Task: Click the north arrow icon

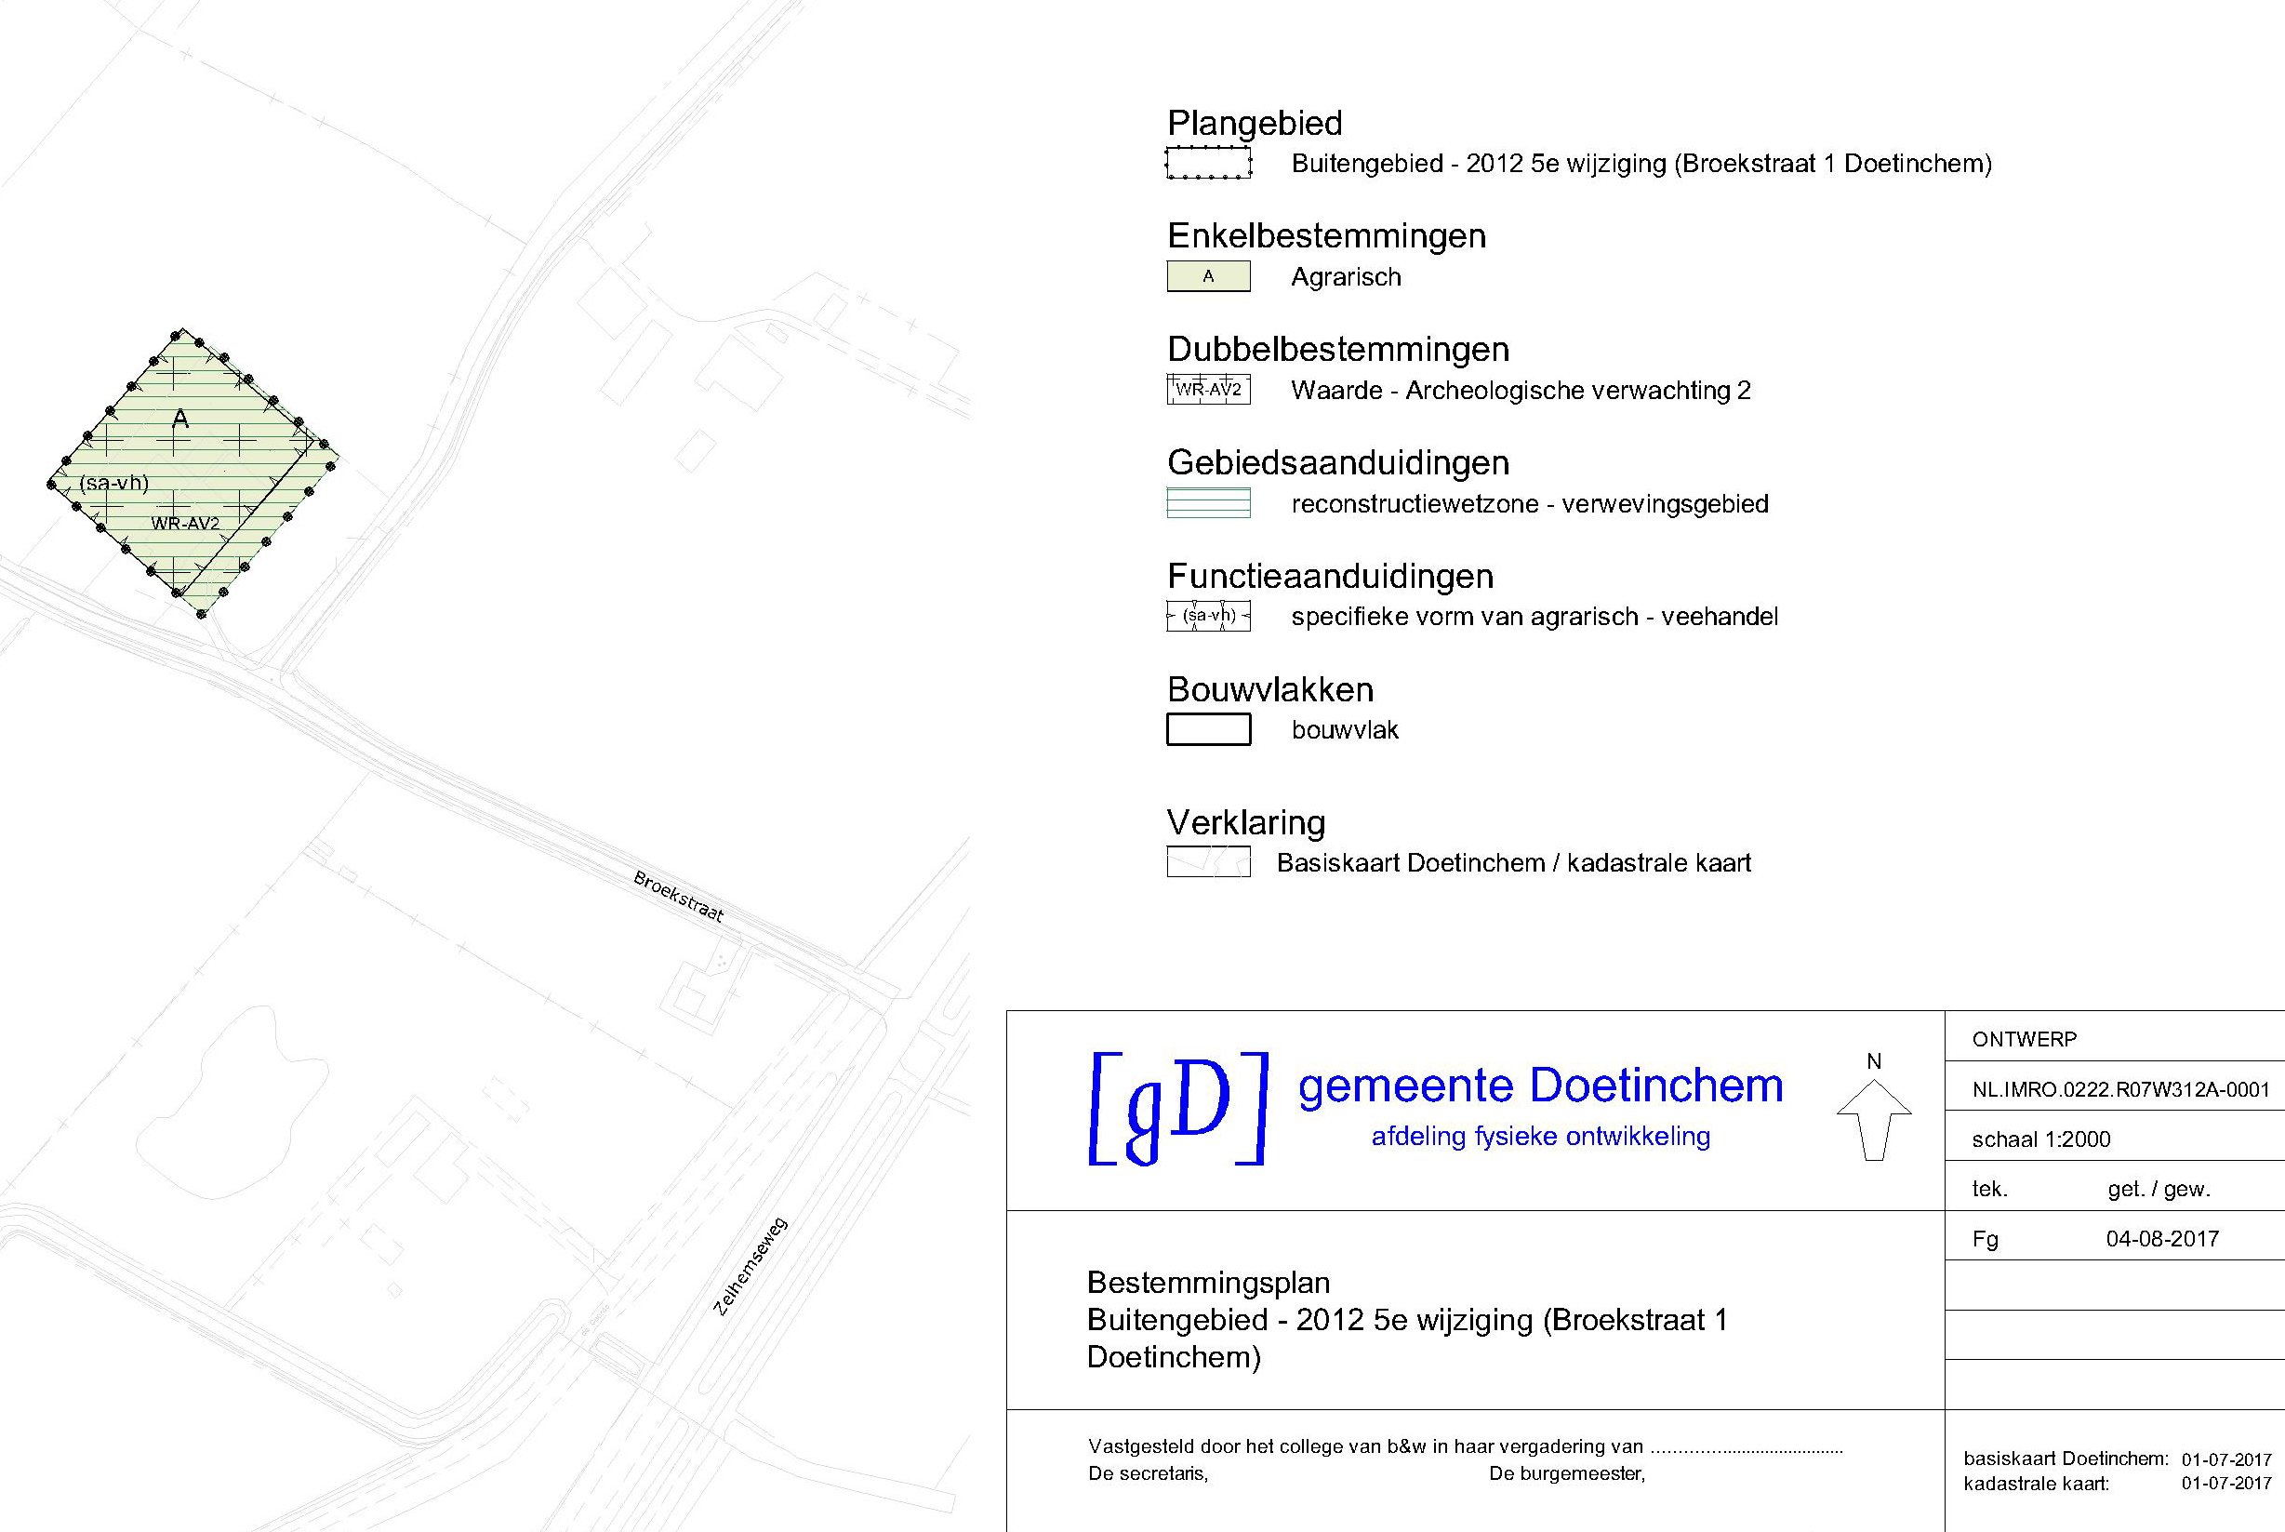Action: click(1874, 1119)
